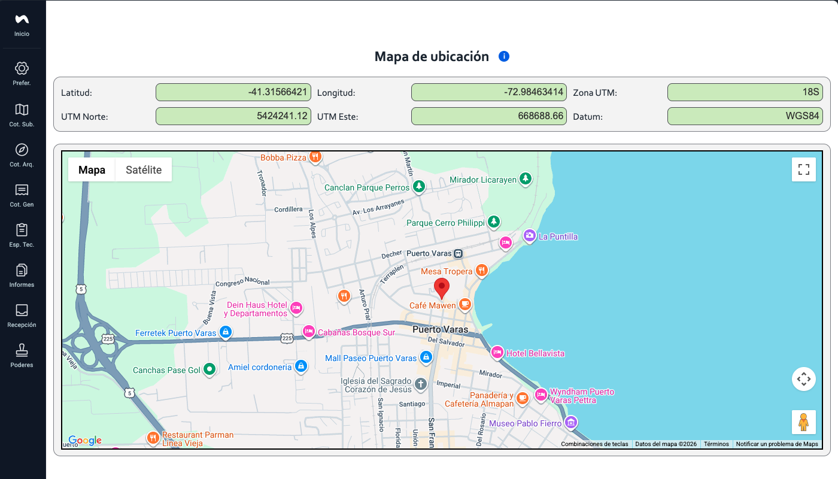Click Bobba Pizza restaurant marker

click(x=315, y=157)
